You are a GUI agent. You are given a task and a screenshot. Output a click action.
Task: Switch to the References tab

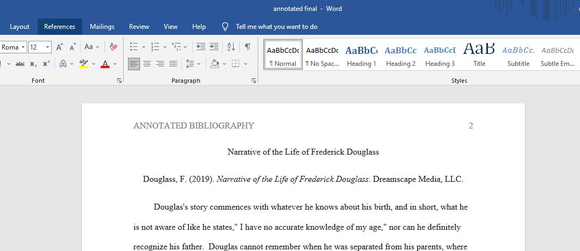(59, 27)
